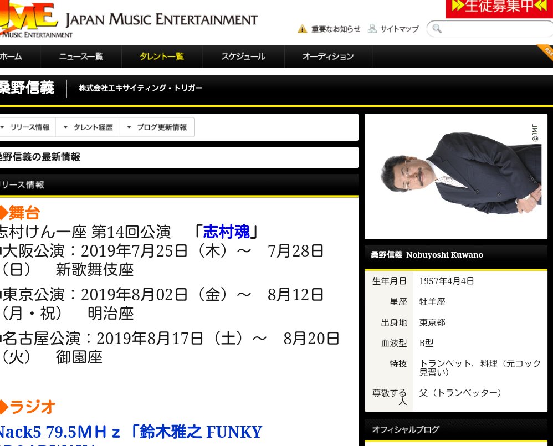This screenshot has width=553, height=446.
Task: Open サイトマップ link
Action: click(x=400, y=29)
